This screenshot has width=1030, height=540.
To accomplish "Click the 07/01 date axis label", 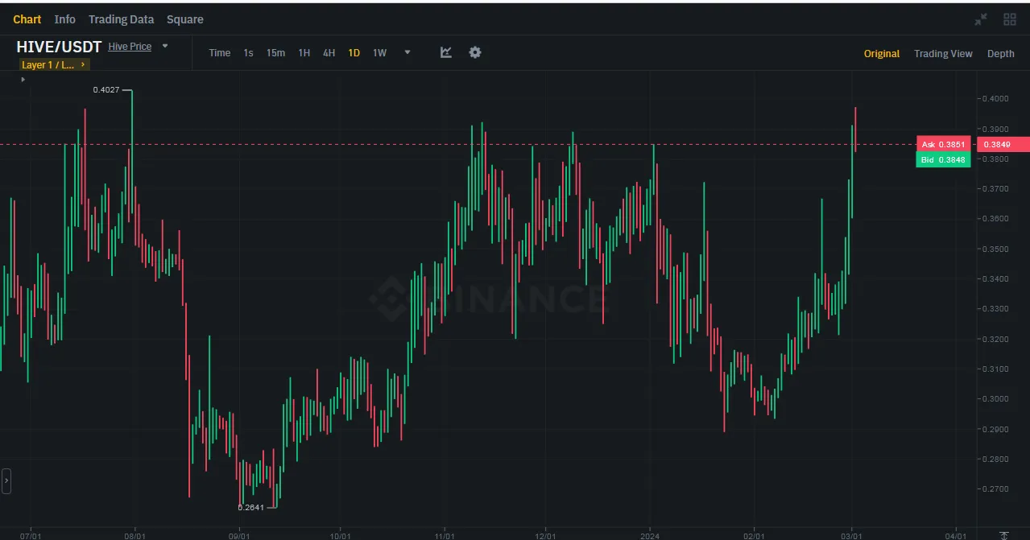I will 30,535.
